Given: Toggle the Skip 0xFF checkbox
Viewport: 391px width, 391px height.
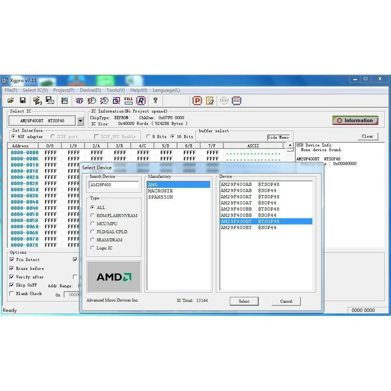Looking at the screenshot, I should tap(12, 285).
